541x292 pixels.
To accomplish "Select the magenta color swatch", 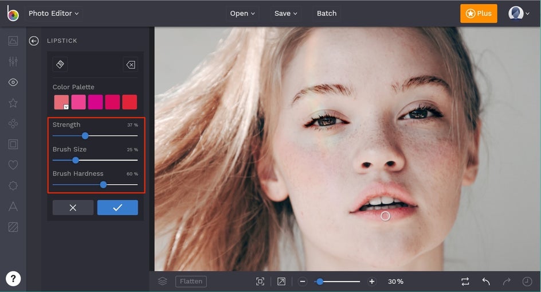I will click(x=95, y=102).
